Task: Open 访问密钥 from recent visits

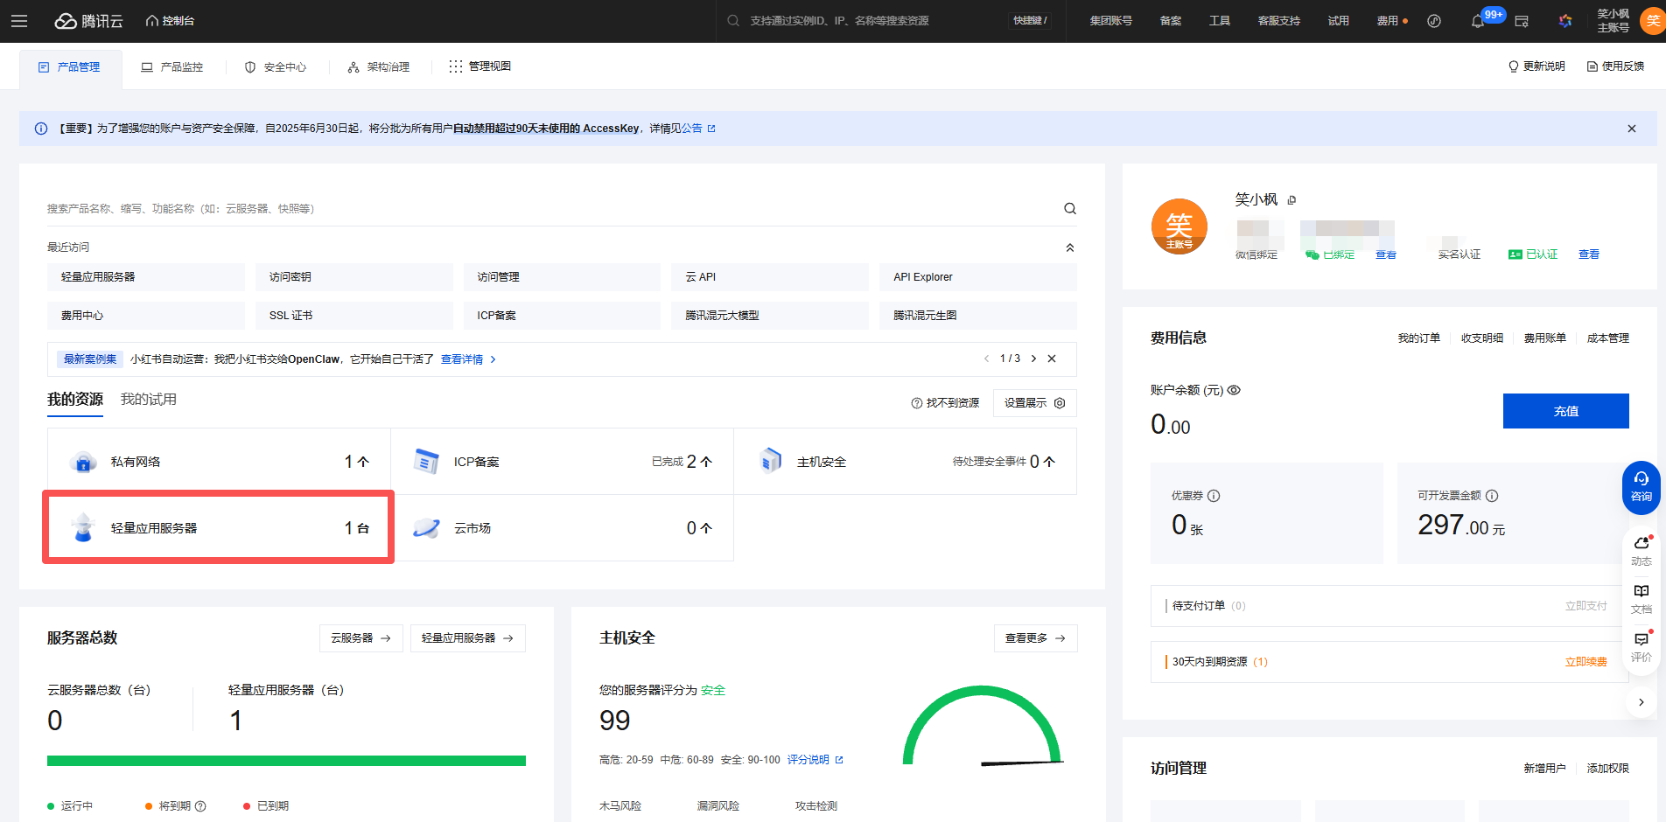Action: point(354,277)
